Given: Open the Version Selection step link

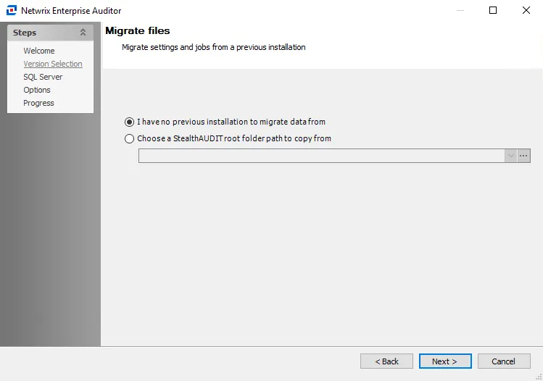Looking at the screenshot, I should [x=53, y=64].
